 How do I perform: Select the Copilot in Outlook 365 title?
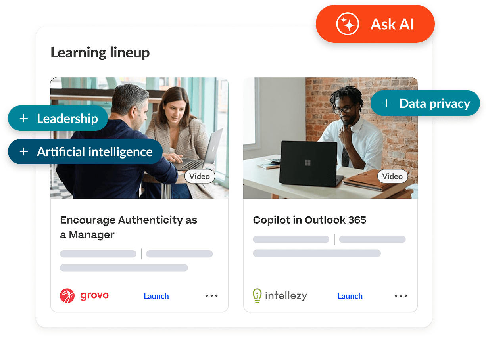tap(309, 220)
